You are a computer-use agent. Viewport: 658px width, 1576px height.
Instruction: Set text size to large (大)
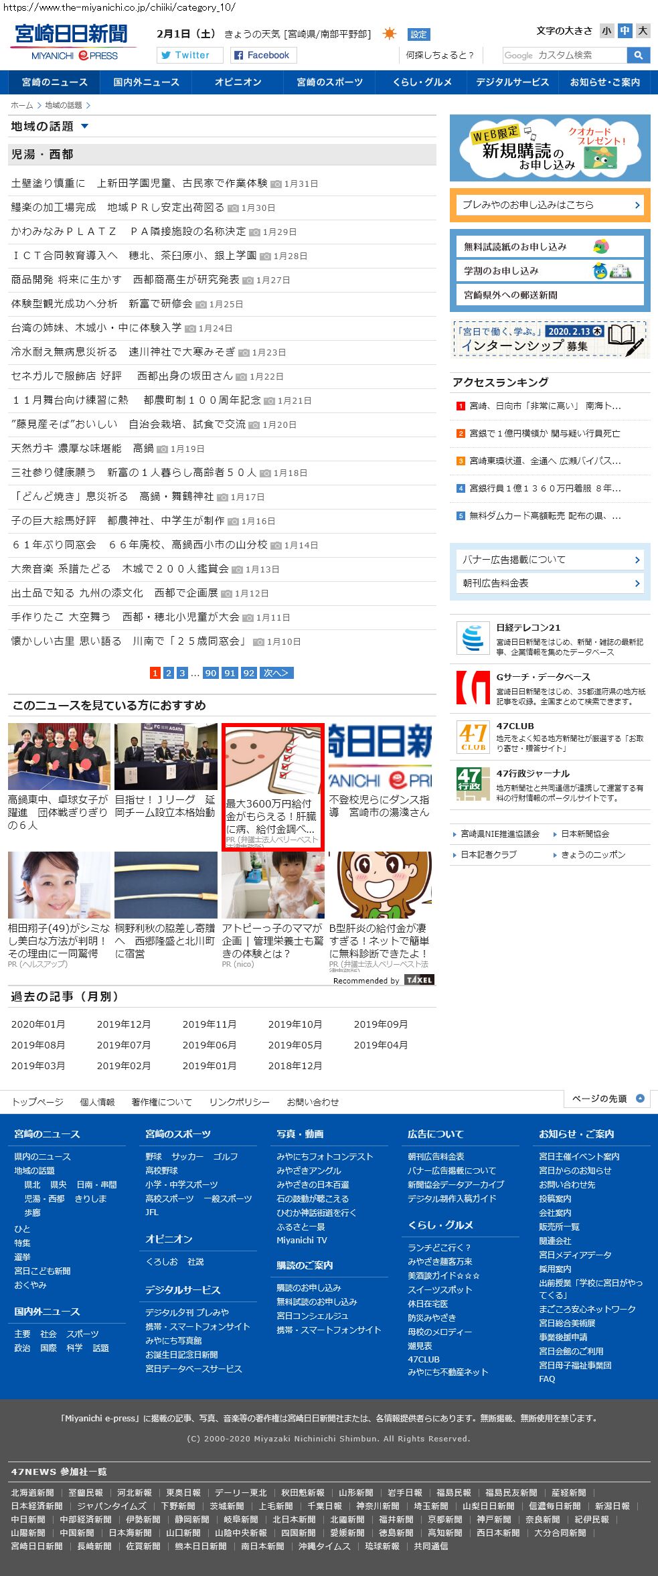643,31
